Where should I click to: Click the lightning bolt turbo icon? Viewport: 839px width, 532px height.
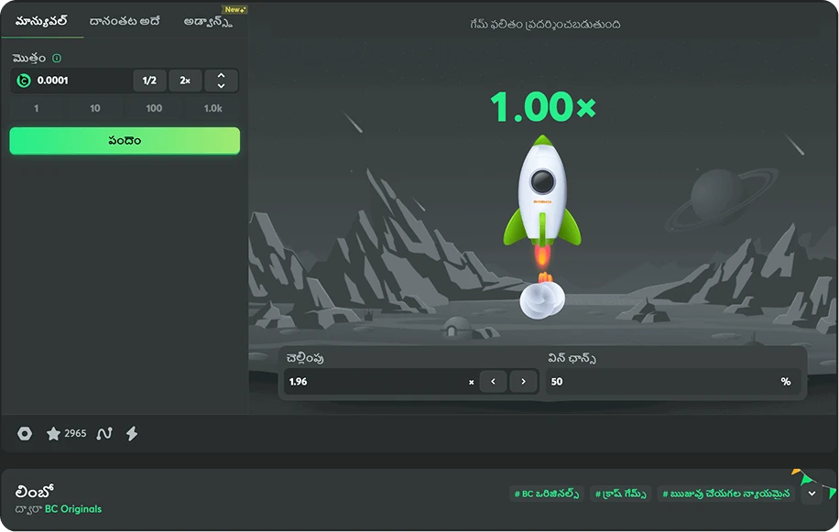(x=132, y=433)
